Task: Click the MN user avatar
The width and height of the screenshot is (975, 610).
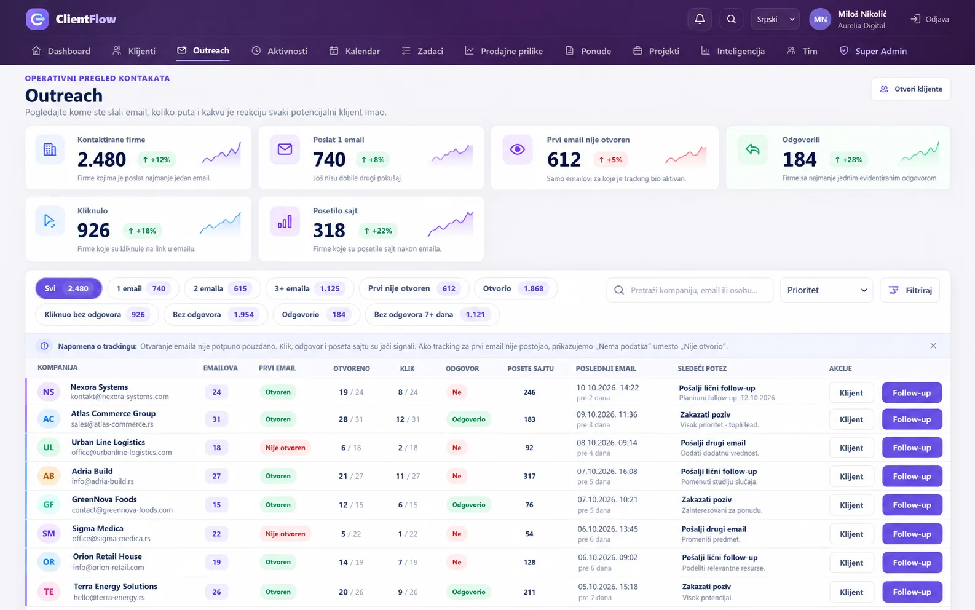Action: pyautogui.click(x=820, y=19)
